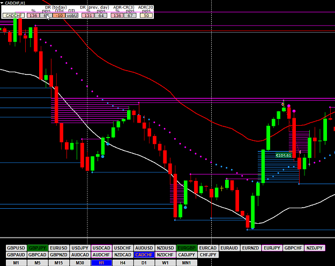Viewport: 335px width, 266px height.
Task: Select the D1 daily timeframe
Action: [x=144, y=263]
